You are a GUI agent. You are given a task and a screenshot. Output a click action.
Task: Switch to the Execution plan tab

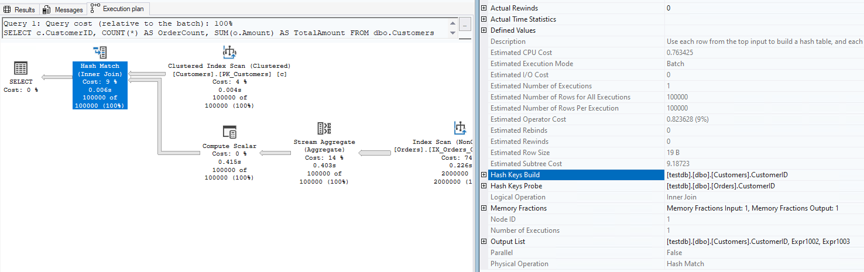(x=118, y=9)
